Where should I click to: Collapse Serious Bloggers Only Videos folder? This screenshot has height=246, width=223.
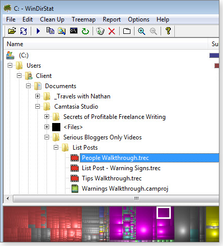click(x=47, y=137)
